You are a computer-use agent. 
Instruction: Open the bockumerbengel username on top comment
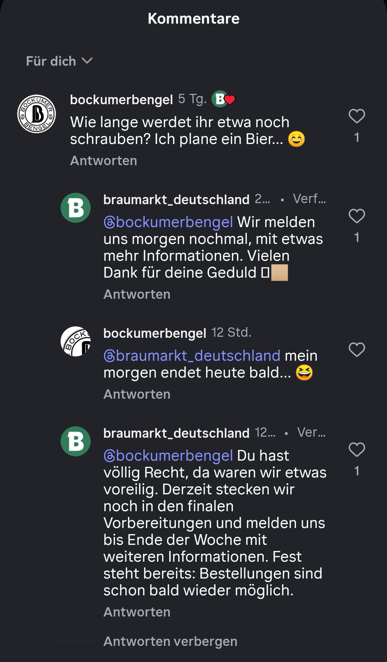pos(121,100)
